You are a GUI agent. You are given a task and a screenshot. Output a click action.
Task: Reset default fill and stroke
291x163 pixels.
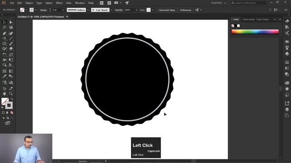click(2, 107)
